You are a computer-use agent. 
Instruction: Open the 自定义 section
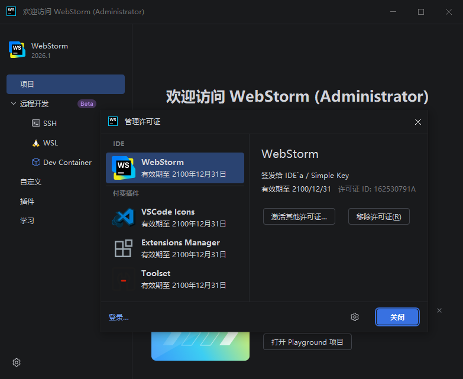pyautogui.click(x=31, y=182)
